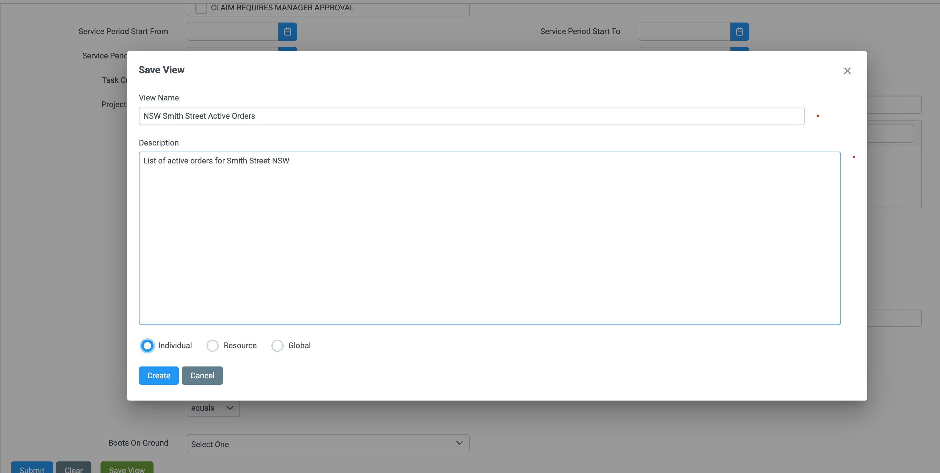Click inside the Description text area

point(490,238)
